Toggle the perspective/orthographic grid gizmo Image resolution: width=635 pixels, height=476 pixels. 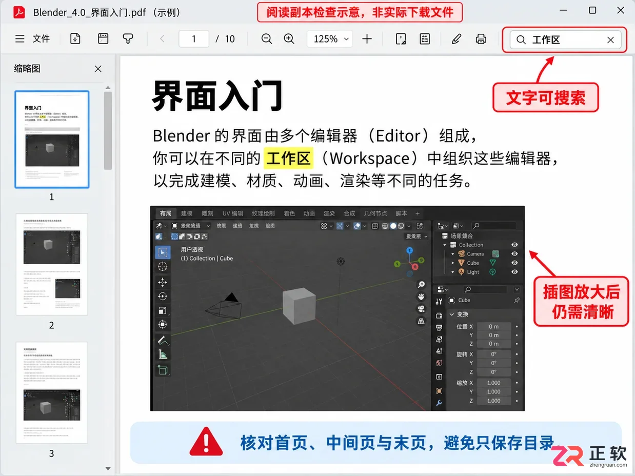pos(421,321)
